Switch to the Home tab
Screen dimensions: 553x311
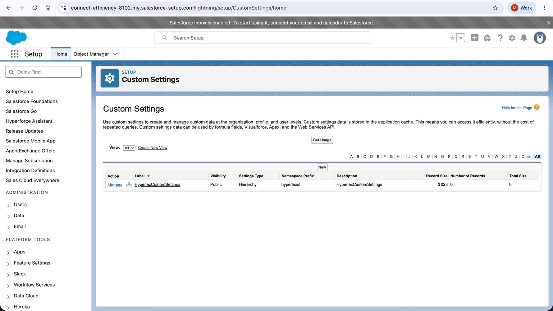[x=61, y=54]
